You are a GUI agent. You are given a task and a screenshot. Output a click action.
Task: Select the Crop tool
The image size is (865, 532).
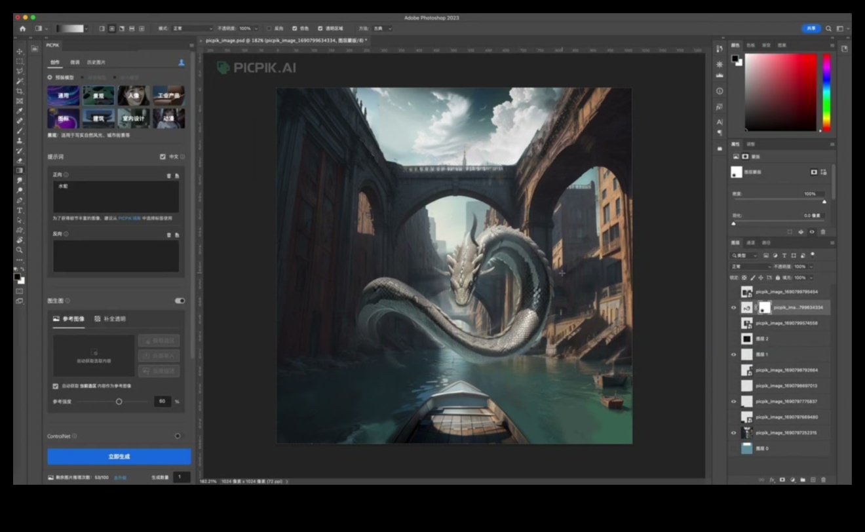click(x=20, y=91)
